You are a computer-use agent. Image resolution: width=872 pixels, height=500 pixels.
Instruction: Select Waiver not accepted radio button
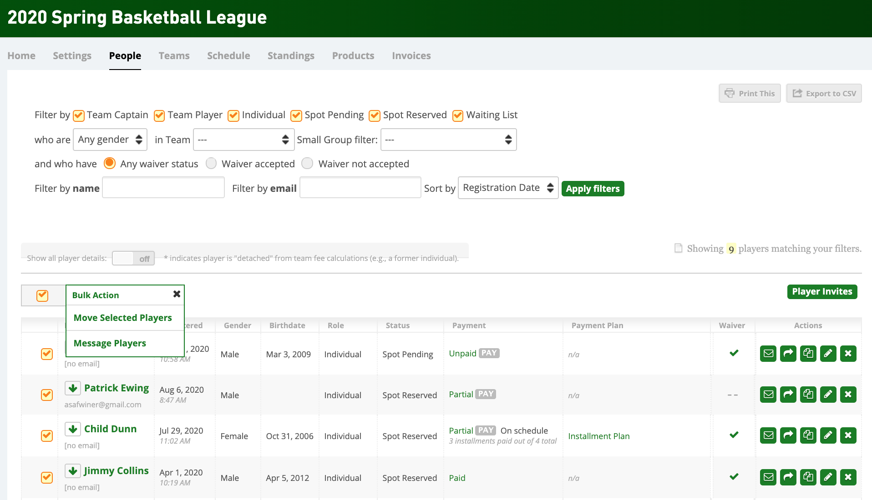(308, 163)
